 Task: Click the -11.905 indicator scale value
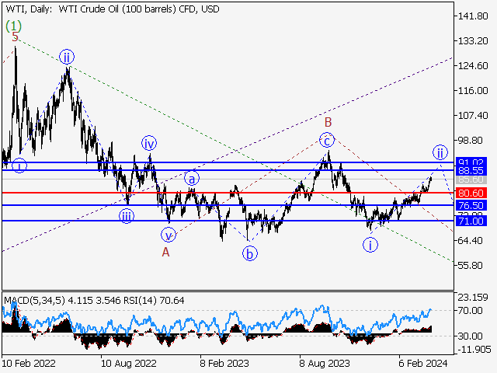(x=474, y=350)
